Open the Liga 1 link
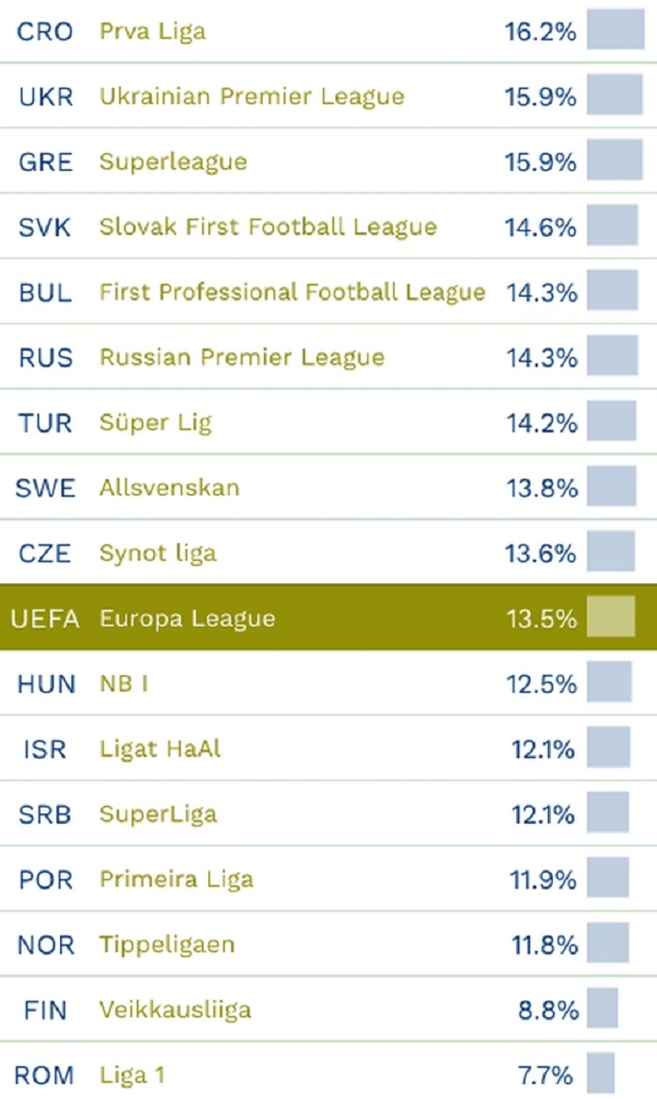Viewport: 657px width, 1099px height. tap(132, 1075)
